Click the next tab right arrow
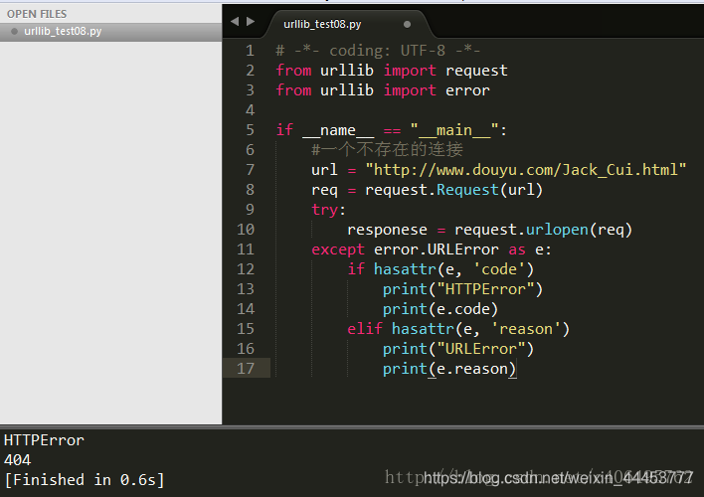704x497 pixels. 251,22
